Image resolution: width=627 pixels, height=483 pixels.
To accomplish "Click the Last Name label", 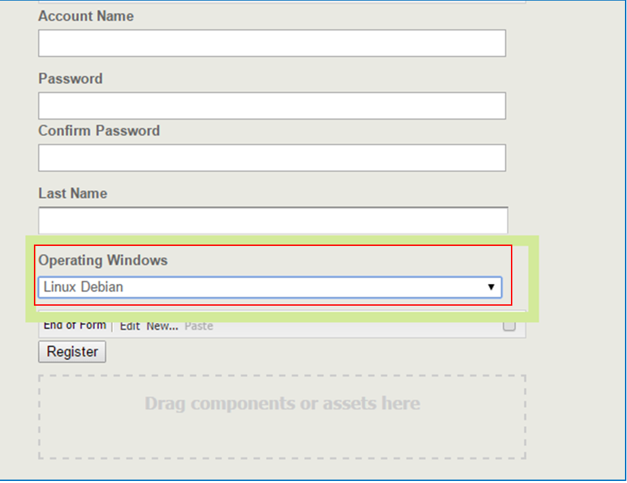I will tap(73, 194).
